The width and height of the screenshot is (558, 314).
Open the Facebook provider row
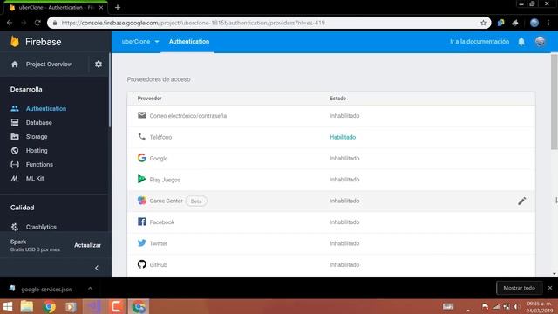pyautogui.click(x=331, y=222)
